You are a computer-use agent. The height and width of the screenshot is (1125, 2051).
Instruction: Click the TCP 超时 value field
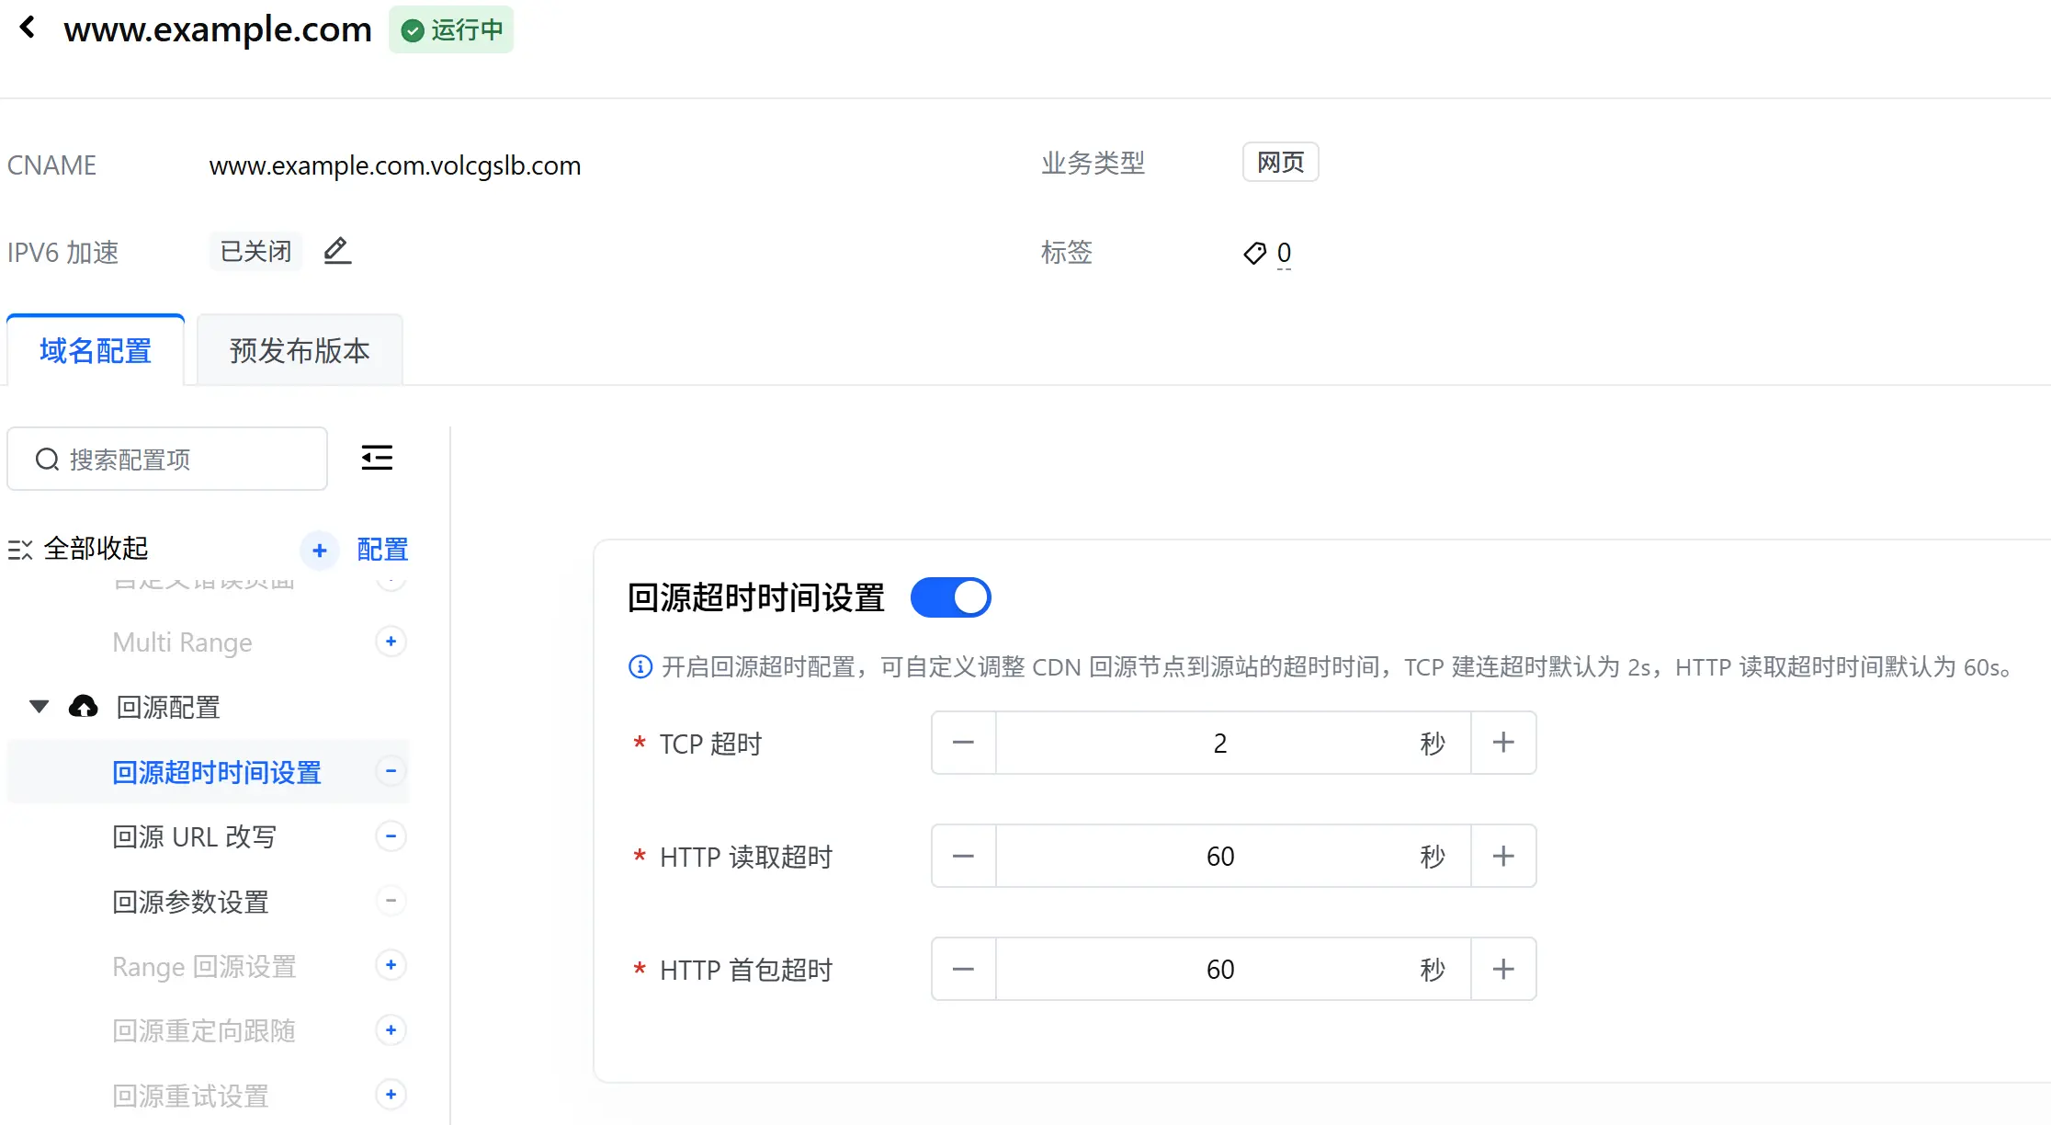(x=1233, y=743)
